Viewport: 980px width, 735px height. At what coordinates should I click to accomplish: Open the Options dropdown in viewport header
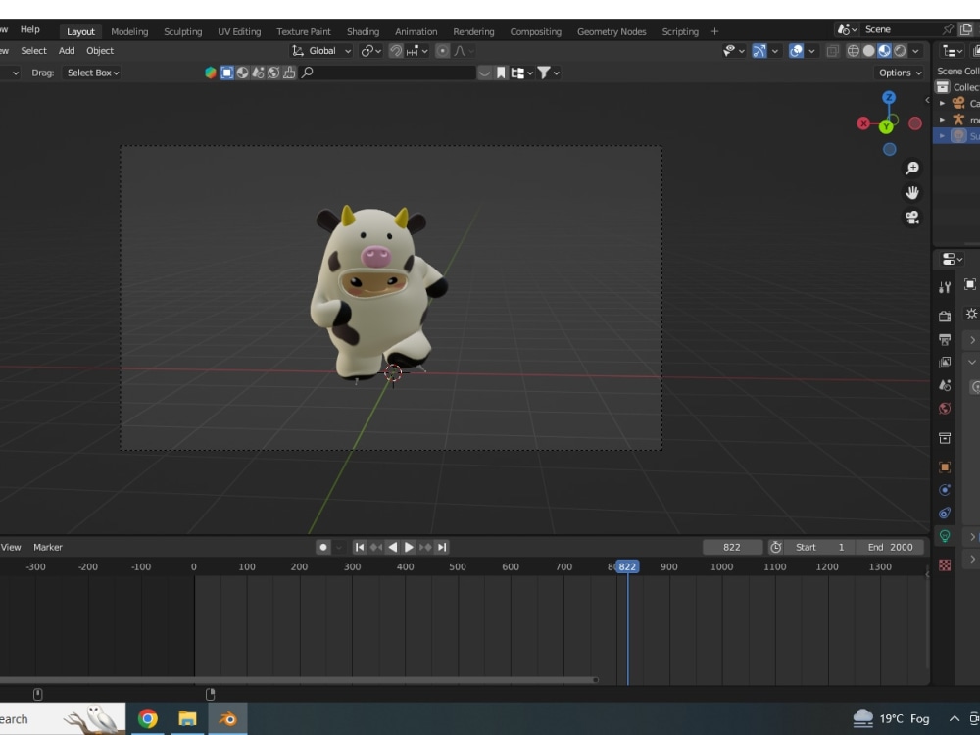[x=898, y=72]
